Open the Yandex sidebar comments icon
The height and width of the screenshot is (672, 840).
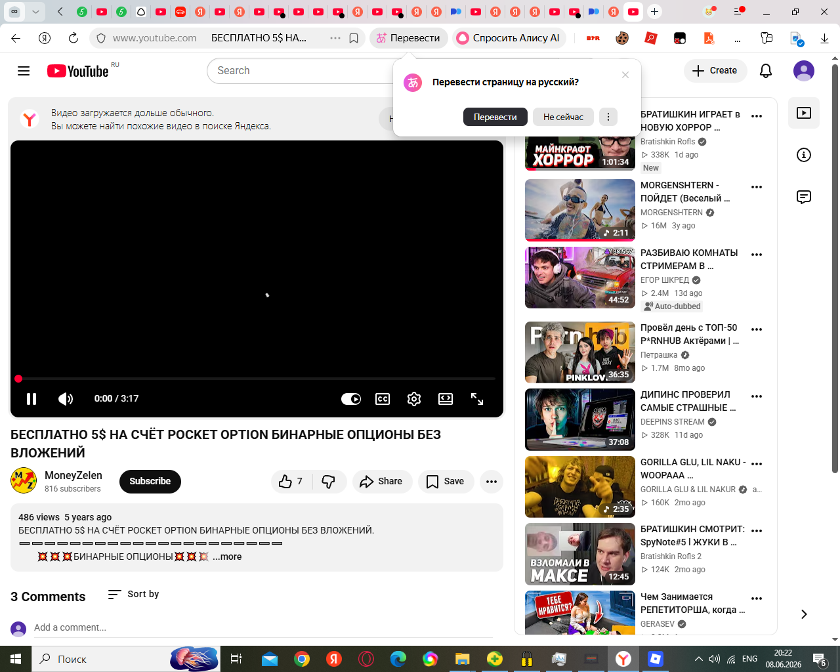click(x=804, y=197)
